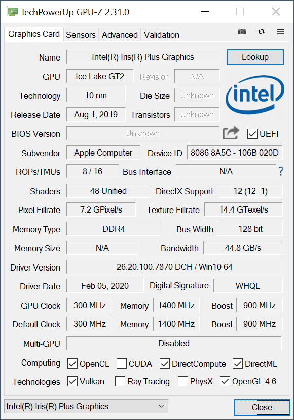Click the Intel logo image
The width and height of the screenshot is (294, 420).
coord(255,95)
